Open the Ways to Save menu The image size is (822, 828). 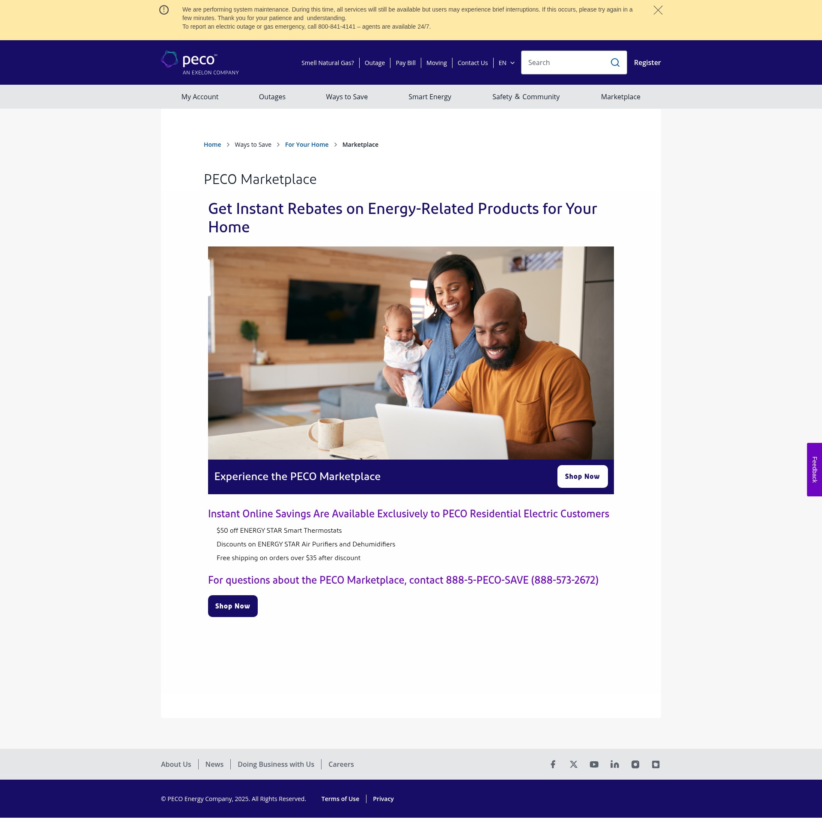[x=346, y=97]
